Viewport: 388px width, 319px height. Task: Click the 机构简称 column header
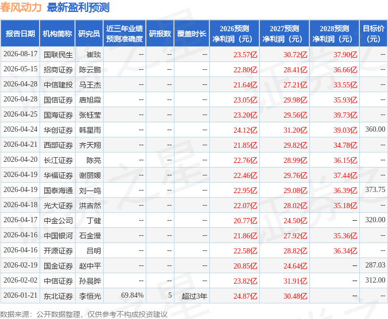[x=57, y=34]
